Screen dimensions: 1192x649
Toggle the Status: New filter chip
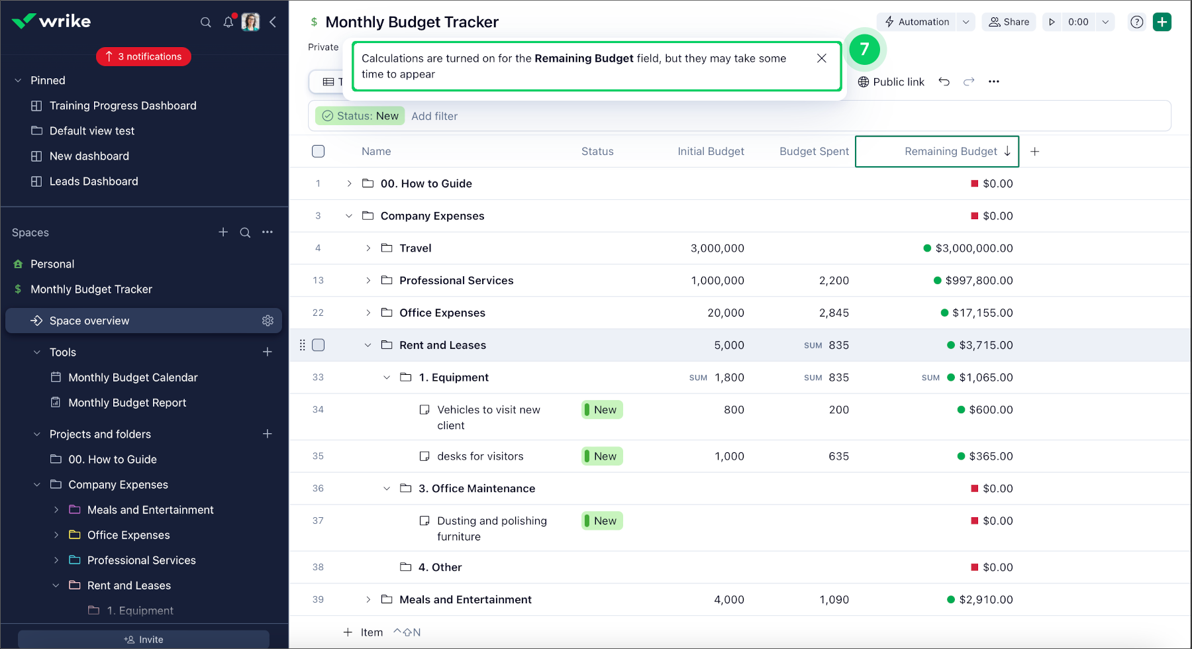360,116
